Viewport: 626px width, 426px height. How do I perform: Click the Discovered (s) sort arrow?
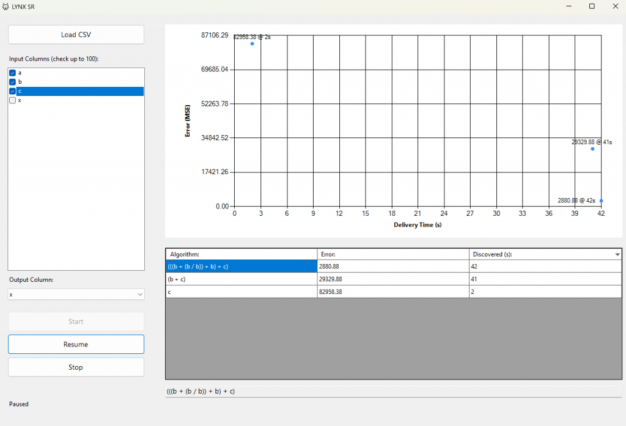point(617,254)
